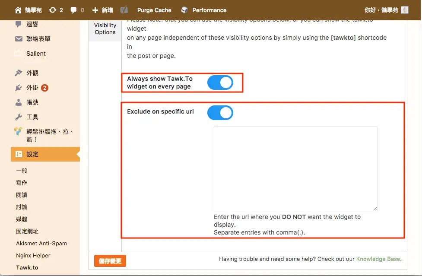Click the plugins update badge showing 2
Viewport: 422px width, 276px height.
44,88
